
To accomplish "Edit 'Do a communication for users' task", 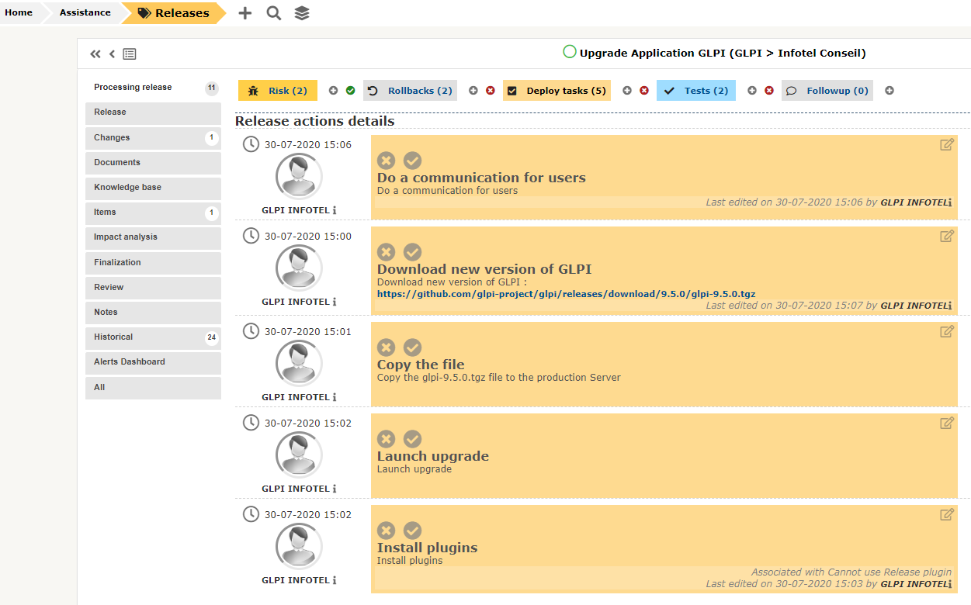I will pyautogui.click(x=947, y=144).
